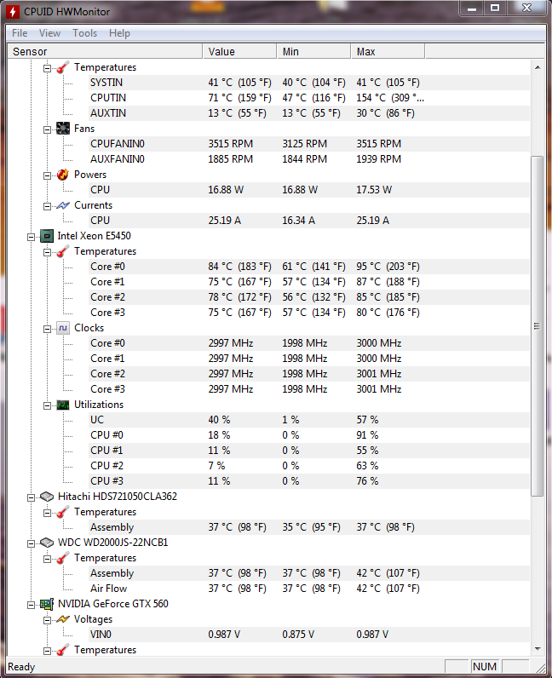Click the Intel Xeon E5450 processor icon
552x678 pixels.
48,236
